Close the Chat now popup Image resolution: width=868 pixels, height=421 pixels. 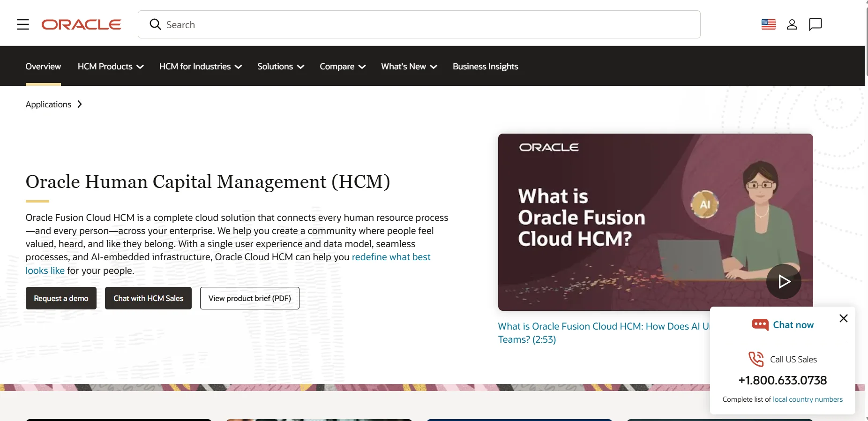coord(844,318)
